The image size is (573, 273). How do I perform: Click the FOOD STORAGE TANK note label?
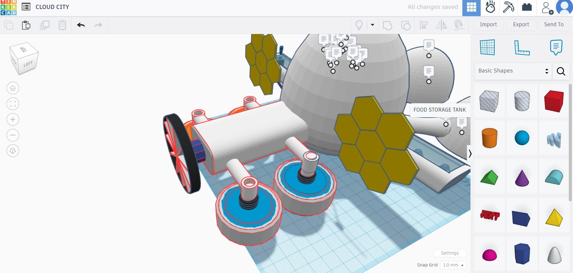coord(440,110)
